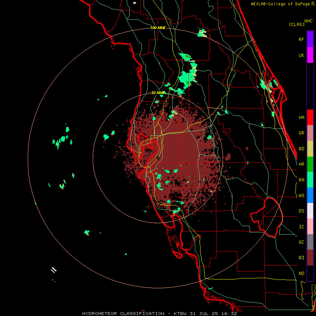Pick the brown BI legend color swatch

[x=310, y=258]
